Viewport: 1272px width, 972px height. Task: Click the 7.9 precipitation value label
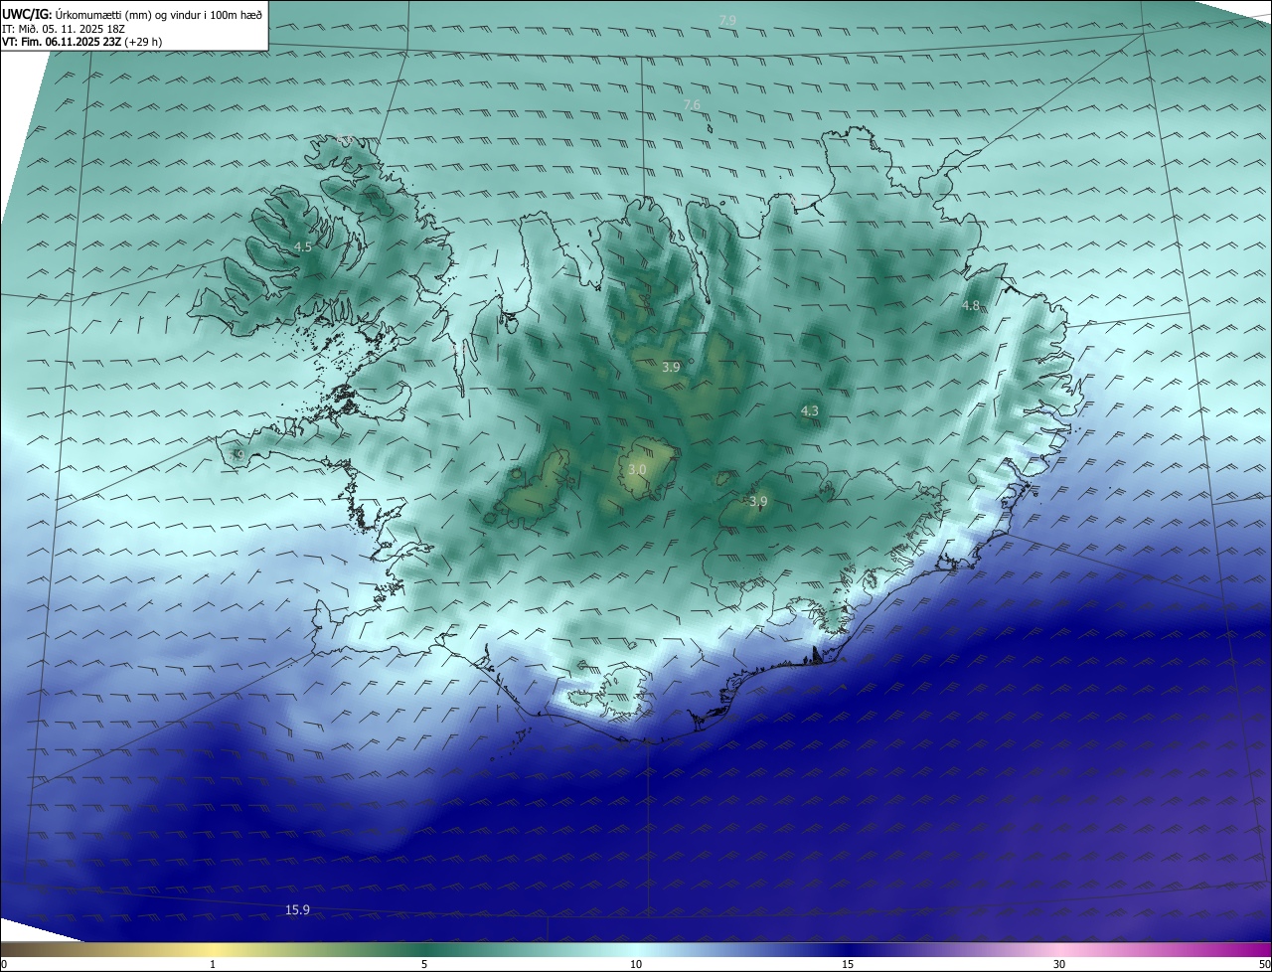[x=727, y=21]
